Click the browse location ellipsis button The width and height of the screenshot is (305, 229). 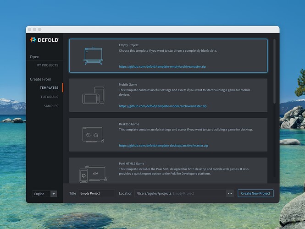(230, 193)
